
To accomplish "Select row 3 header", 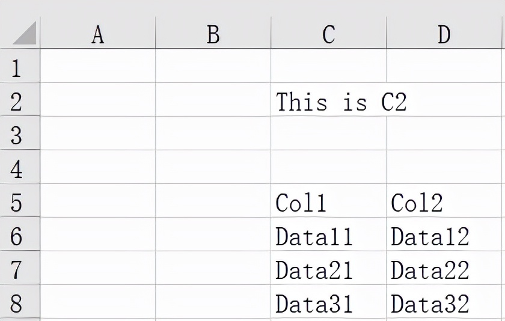I will [x=20, y=133].
